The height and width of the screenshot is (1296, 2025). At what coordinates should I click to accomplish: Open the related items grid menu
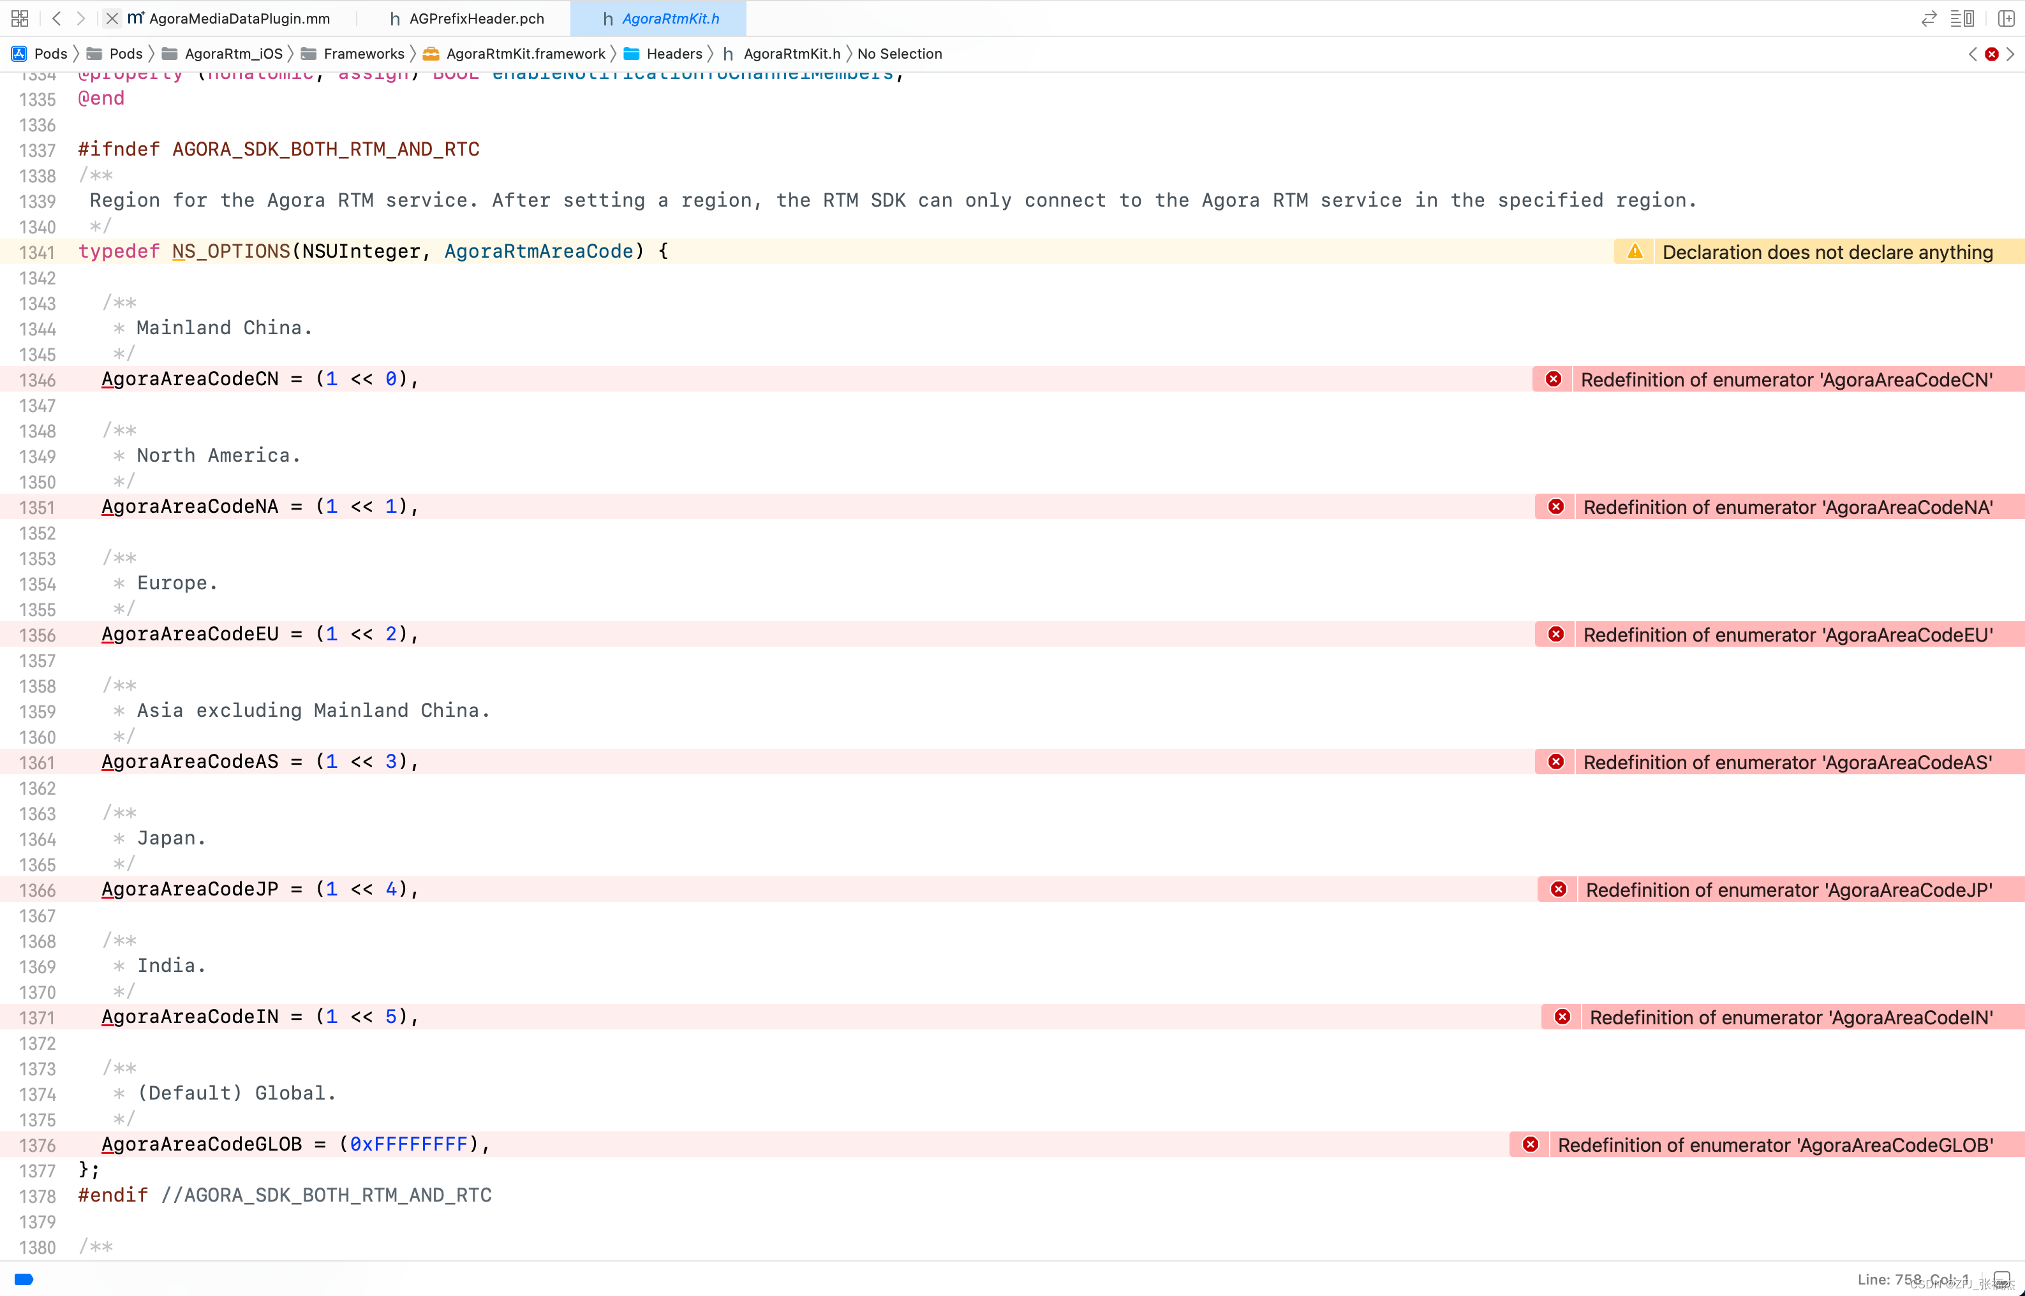pos(19,18)
